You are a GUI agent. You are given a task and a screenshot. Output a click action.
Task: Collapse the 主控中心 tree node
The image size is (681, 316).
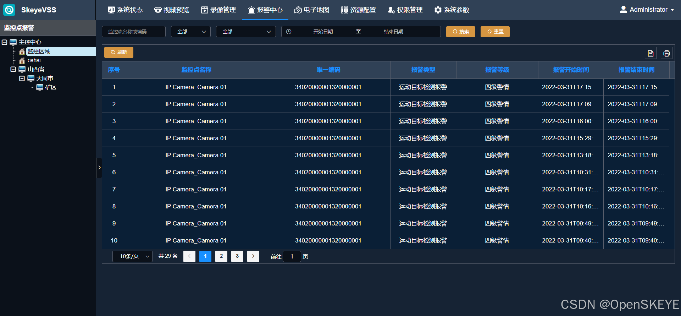5,42
